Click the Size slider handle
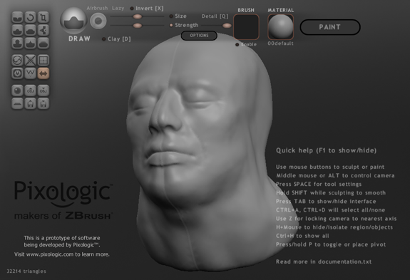Image resolution: width=410 pixels, height=280 pixels. 138,16
